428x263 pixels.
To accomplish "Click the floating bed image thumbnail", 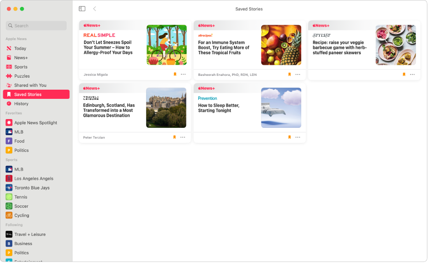I will coord(281,108).
